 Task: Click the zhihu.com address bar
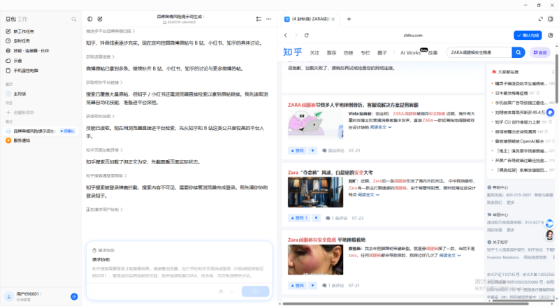click(413, 36)
